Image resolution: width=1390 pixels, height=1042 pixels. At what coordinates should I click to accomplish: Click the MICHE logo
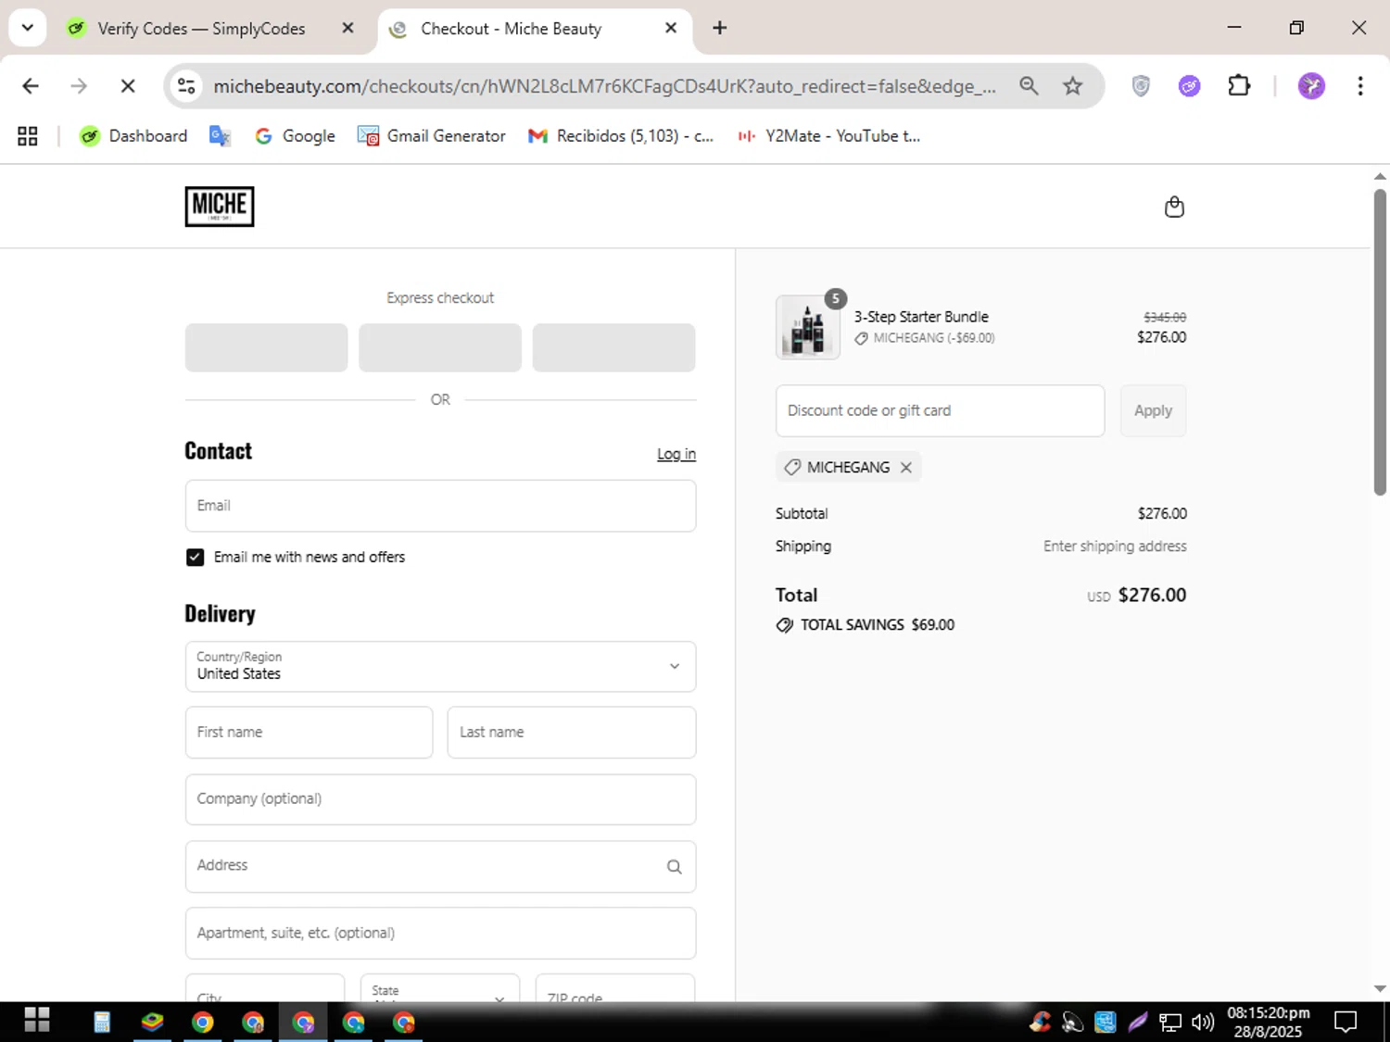click(x=220, y=207)
